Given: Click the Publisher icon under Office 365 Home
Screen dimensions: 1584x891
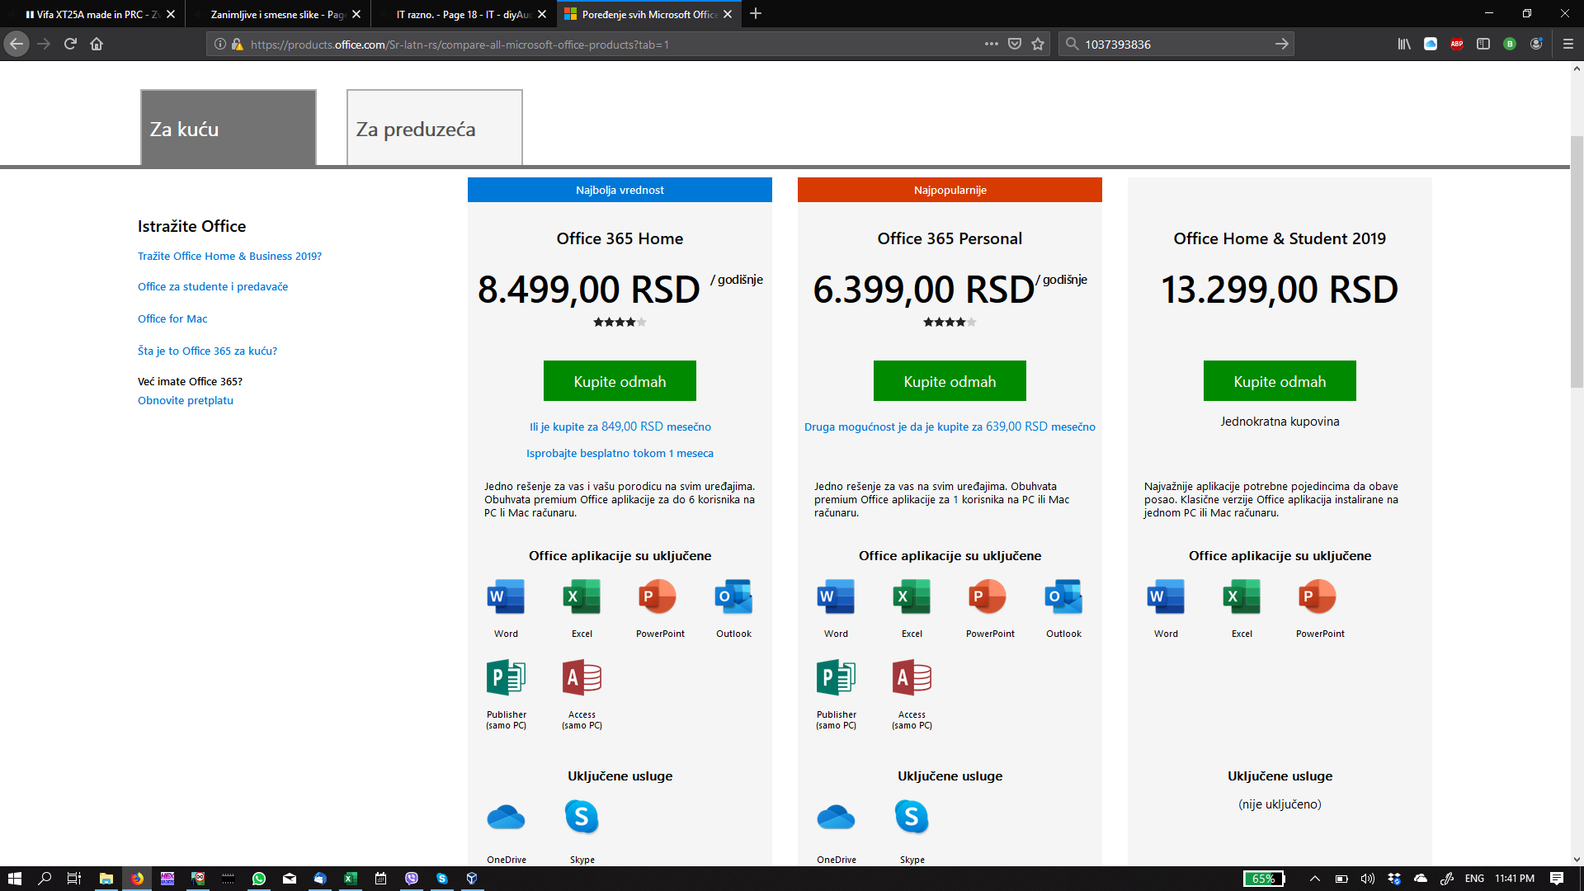Looking at the screenshot, I should pyautogui.click(x=506, y=678).
